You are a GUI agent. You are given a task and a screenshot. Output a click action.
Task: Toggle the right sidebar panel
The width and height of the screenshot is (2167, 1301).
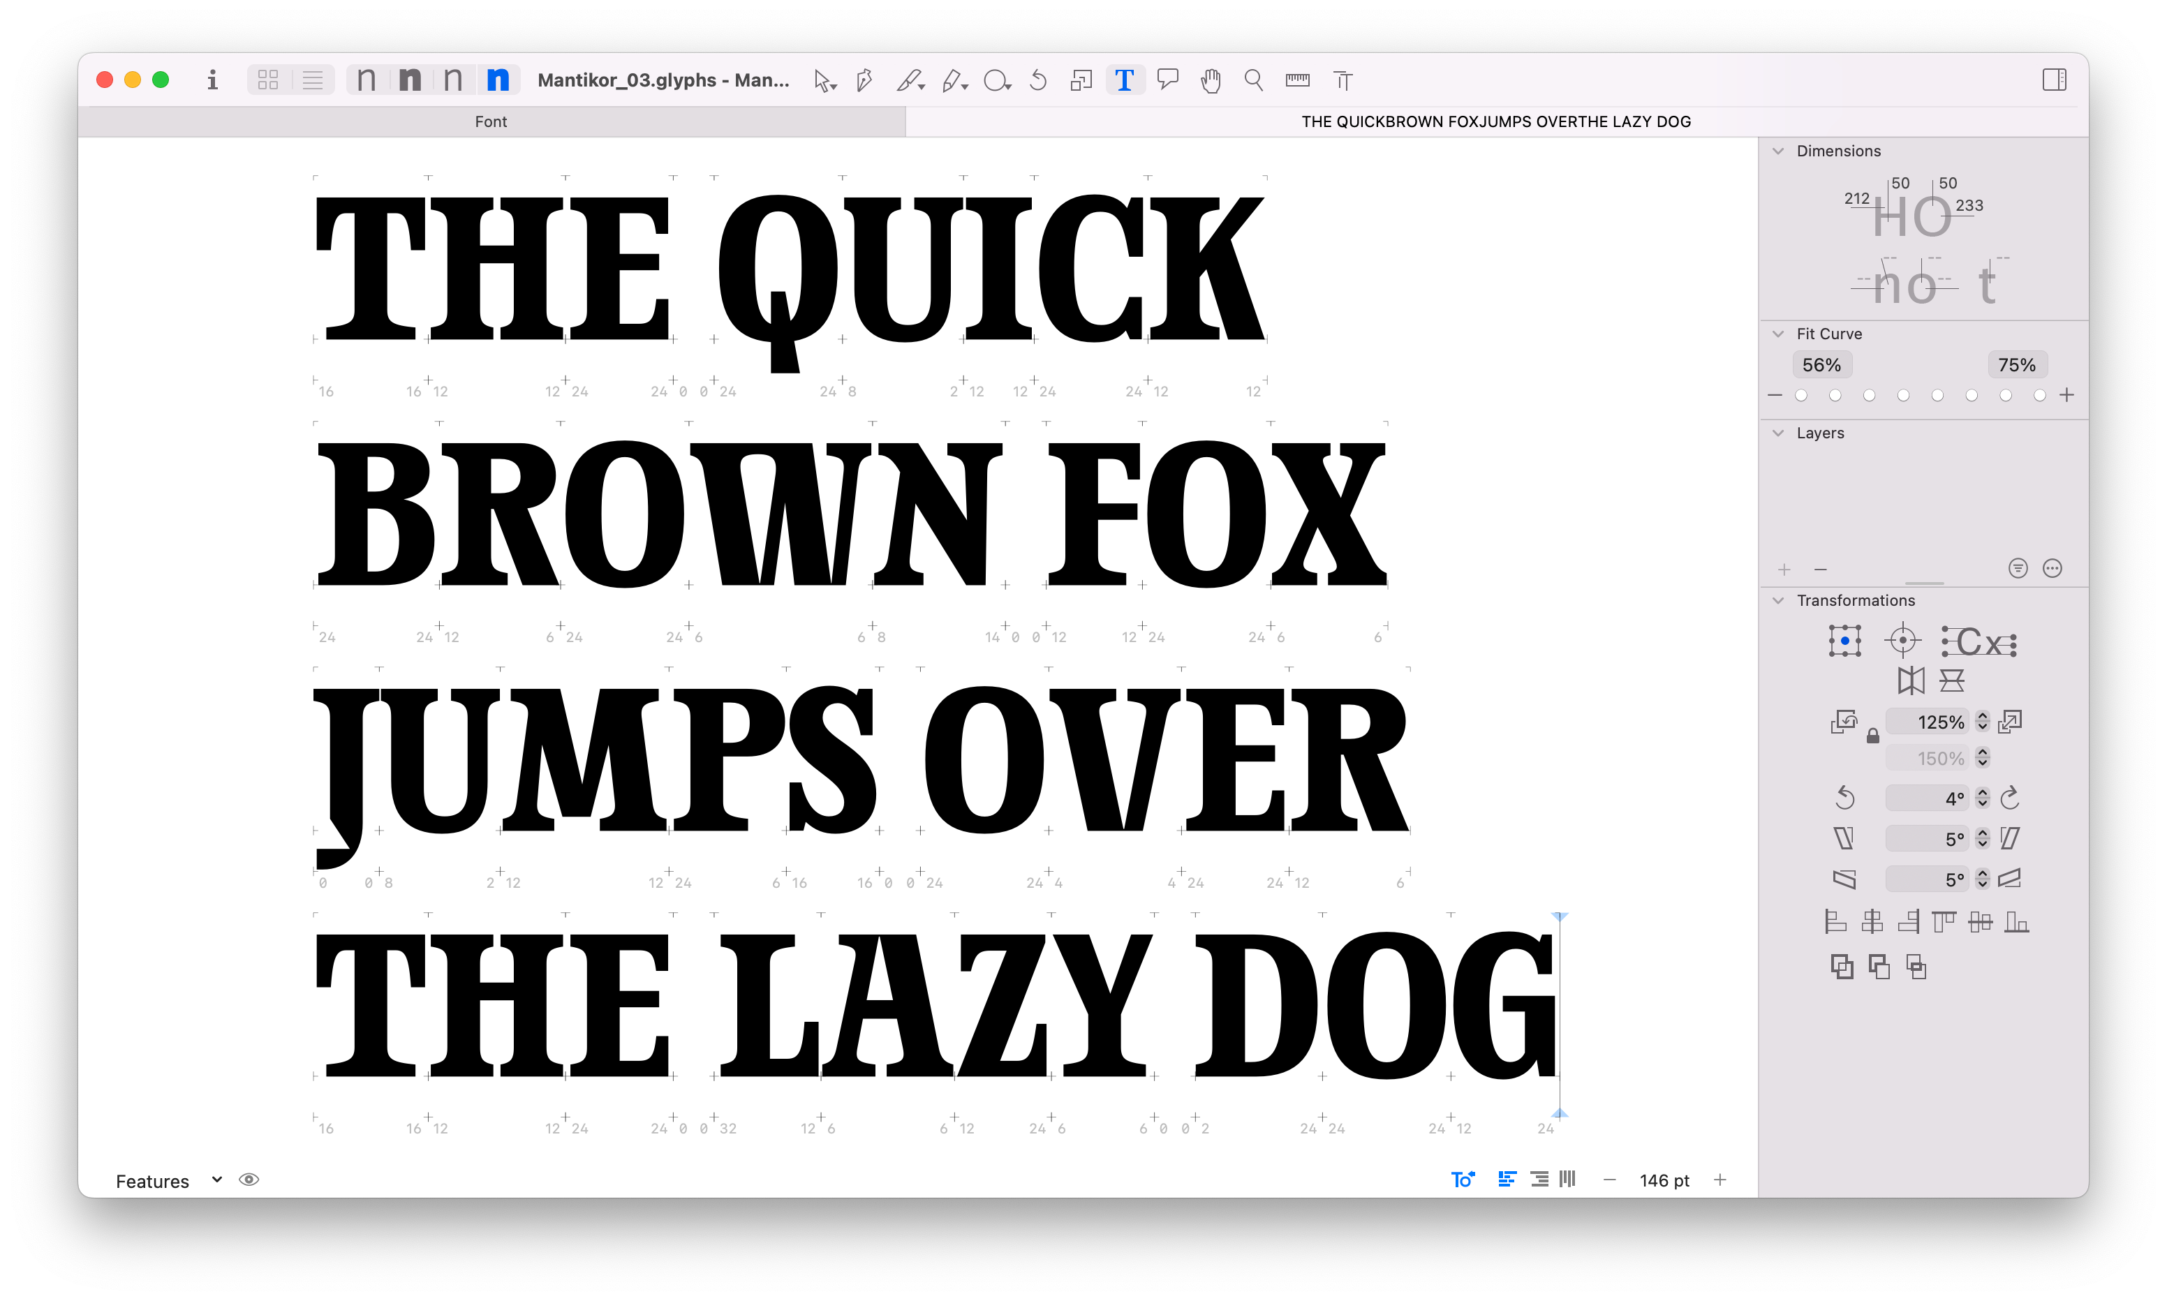(x=2054, y=81)
